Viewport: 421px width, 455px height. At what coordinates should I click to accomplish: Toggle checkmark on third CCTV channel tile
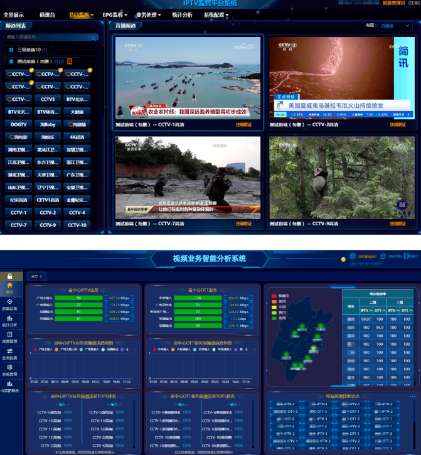coord(90,70)
